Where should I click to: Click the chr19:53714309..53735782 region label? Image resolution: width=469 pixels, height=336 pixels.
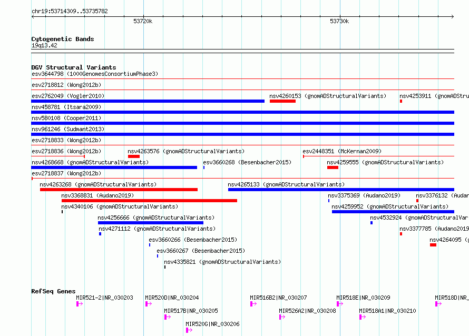70,11
